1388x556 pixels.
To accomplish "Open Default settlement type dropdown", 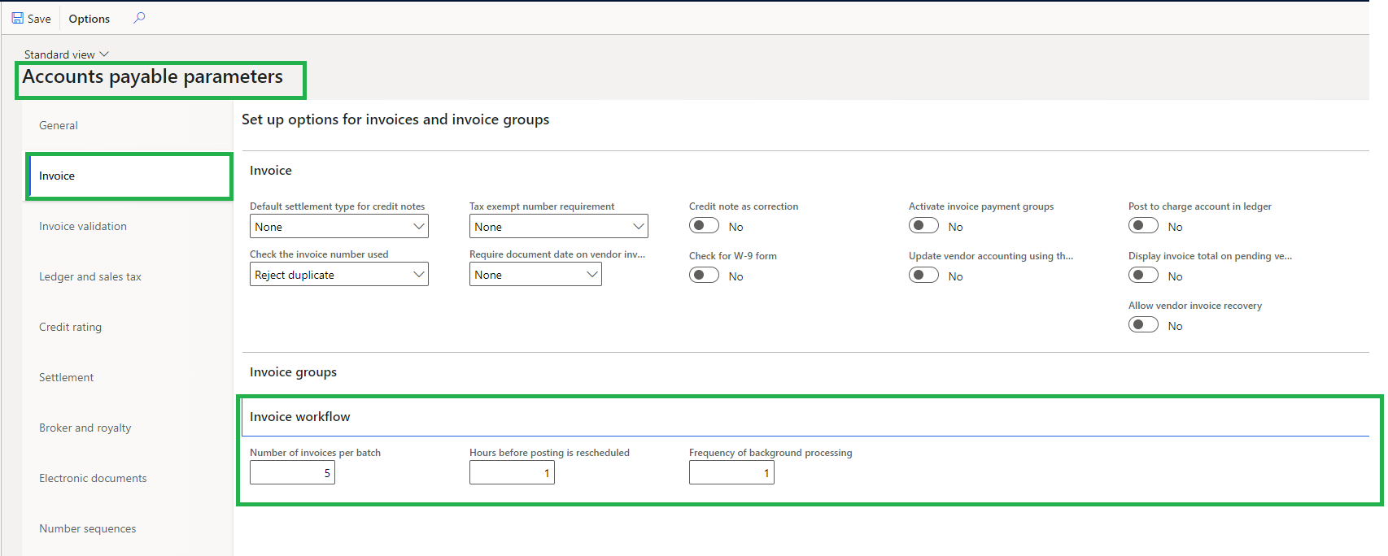I will coord(338,227).
